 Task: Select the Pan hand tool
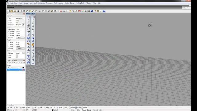pyautogui.click(x=36, y=11)
